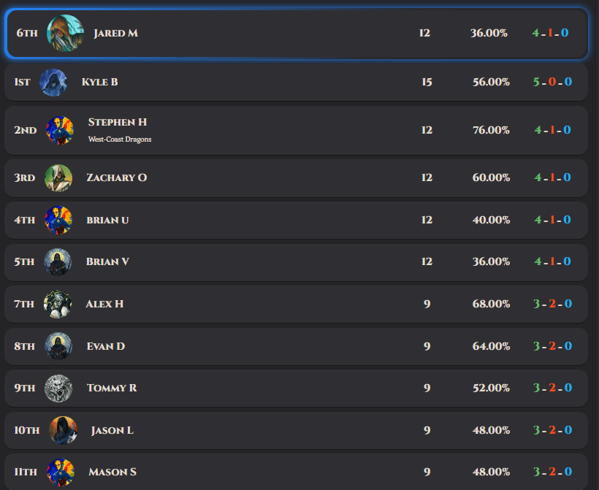Open Kyle B's player name link
Screen dimensions: 599x490
tap(99, 82)
